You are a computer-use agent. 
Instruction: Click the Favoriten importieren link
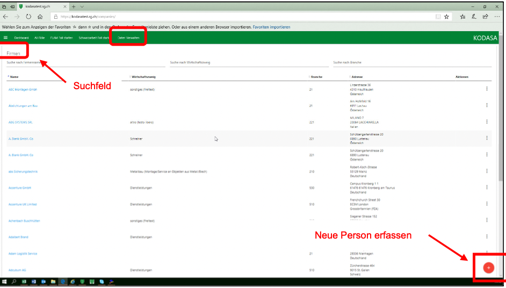tap(271, 27)
